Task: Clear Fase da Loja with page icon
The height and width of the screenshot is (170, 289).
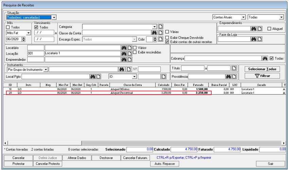Action: (x=259, y=39)
